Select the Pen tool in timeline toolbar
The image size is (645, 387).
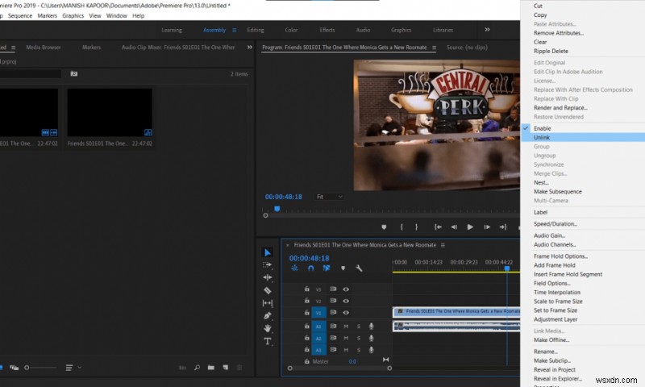pos(268,316)
